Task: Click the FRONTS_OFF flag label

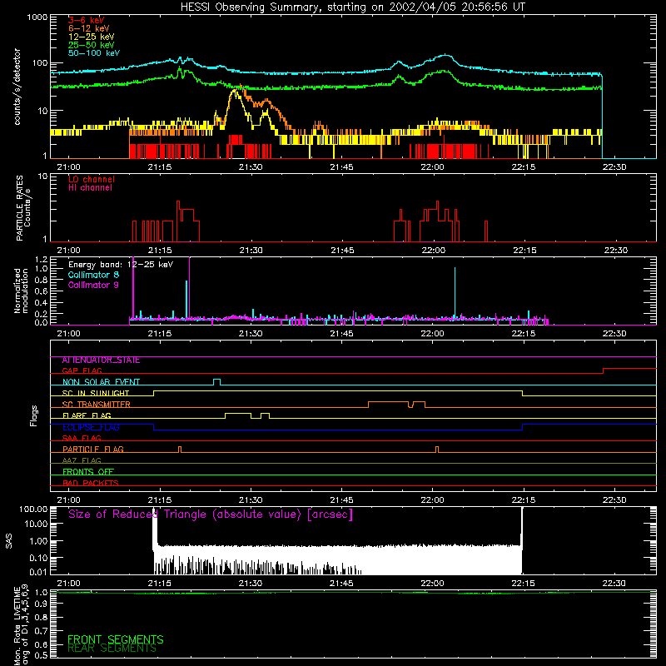Action: point(88,472)
